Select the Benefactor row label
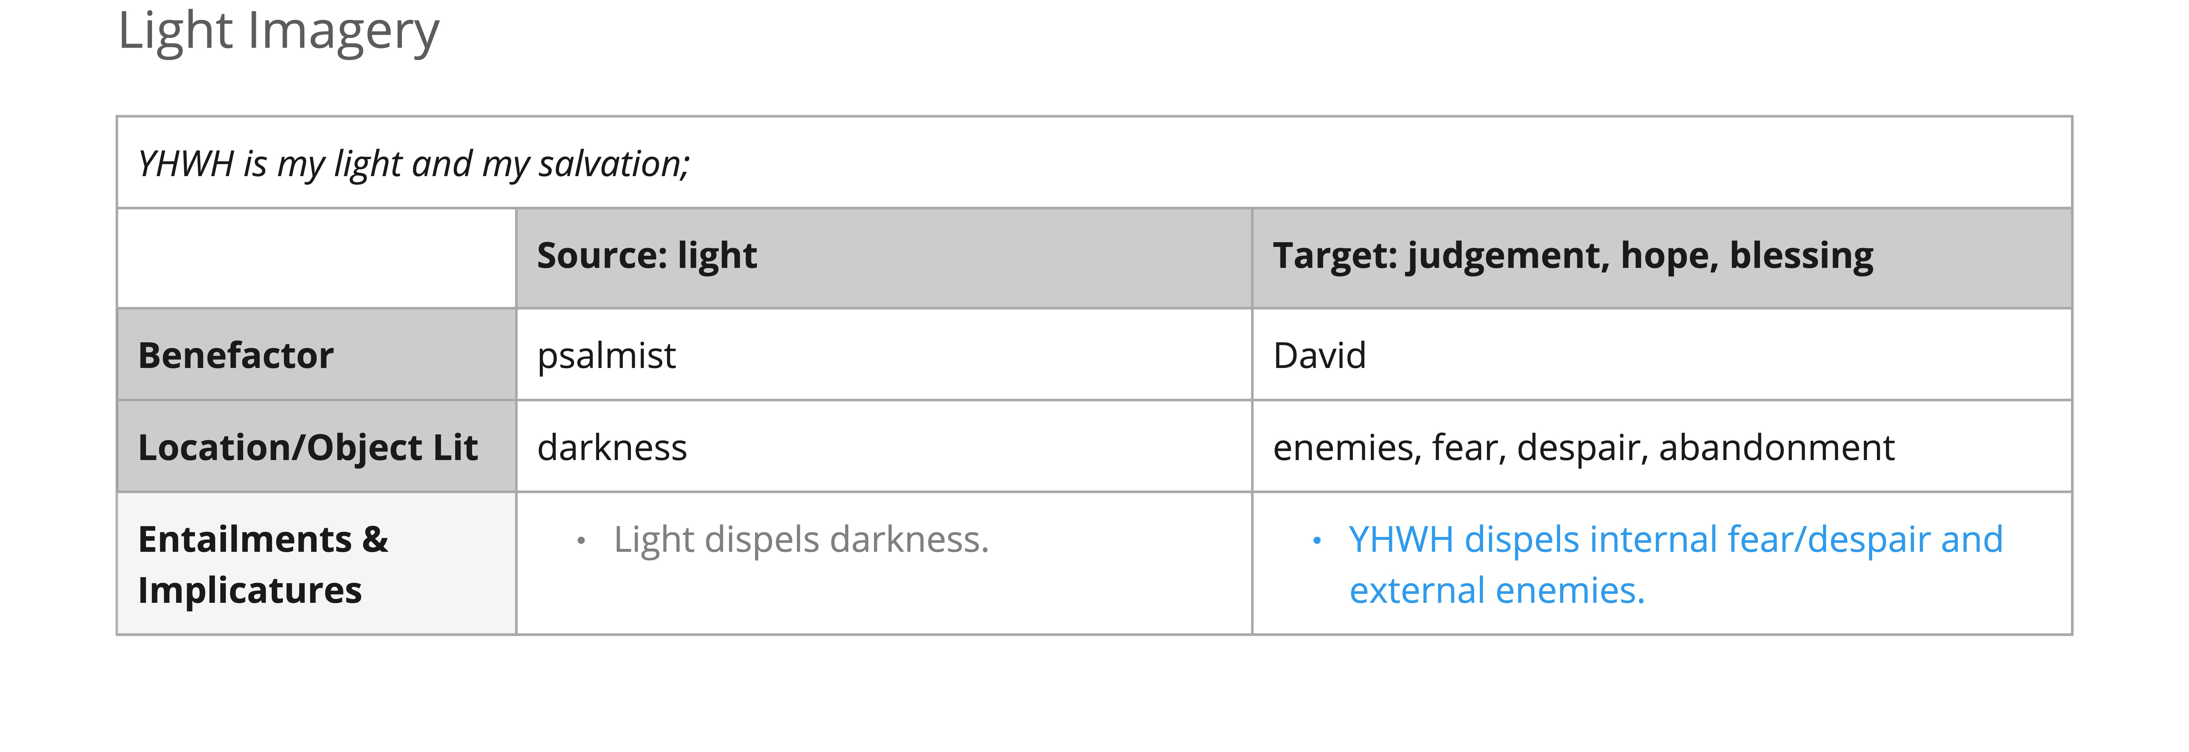 click(316, 355)
